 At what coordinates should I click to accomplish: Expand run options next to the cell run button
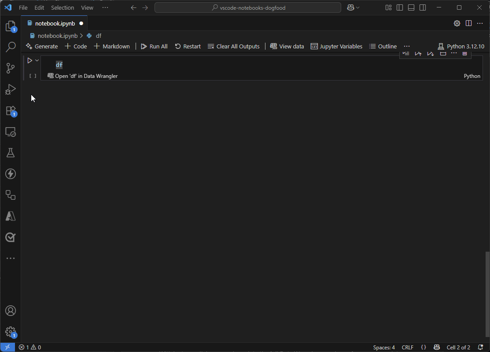pyautogui.click(x=37, y=61)
